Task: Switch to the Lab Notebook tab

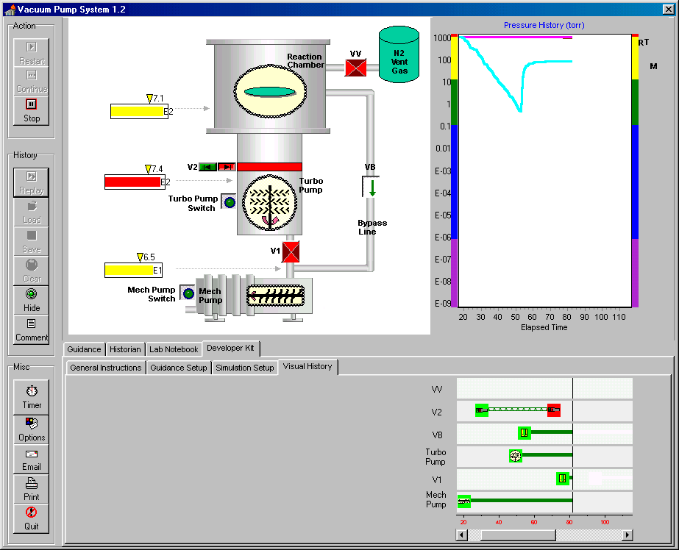Action: click(x=174, y=349)
